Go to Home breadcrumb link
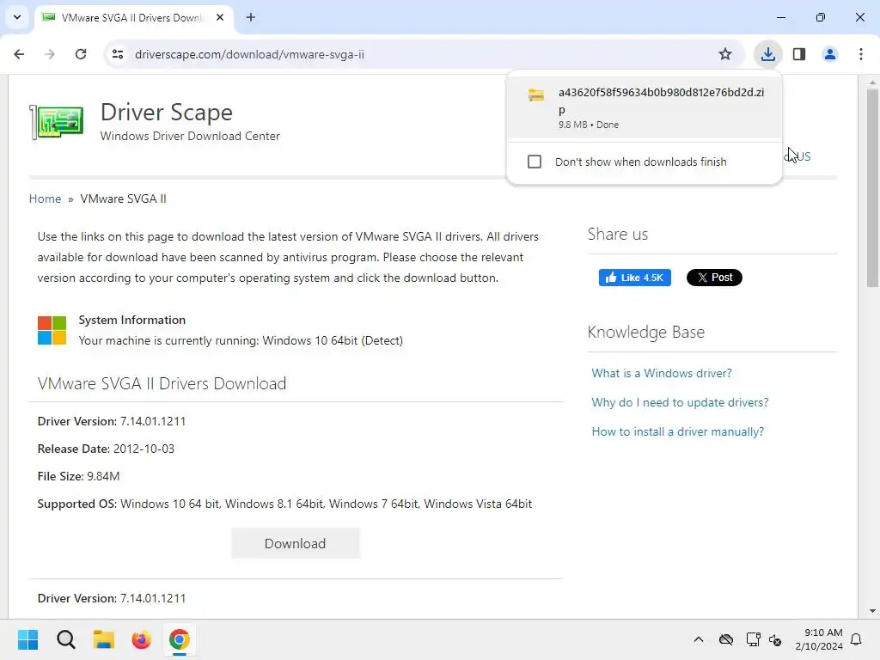The image size is (880, 660). [45, 199]
